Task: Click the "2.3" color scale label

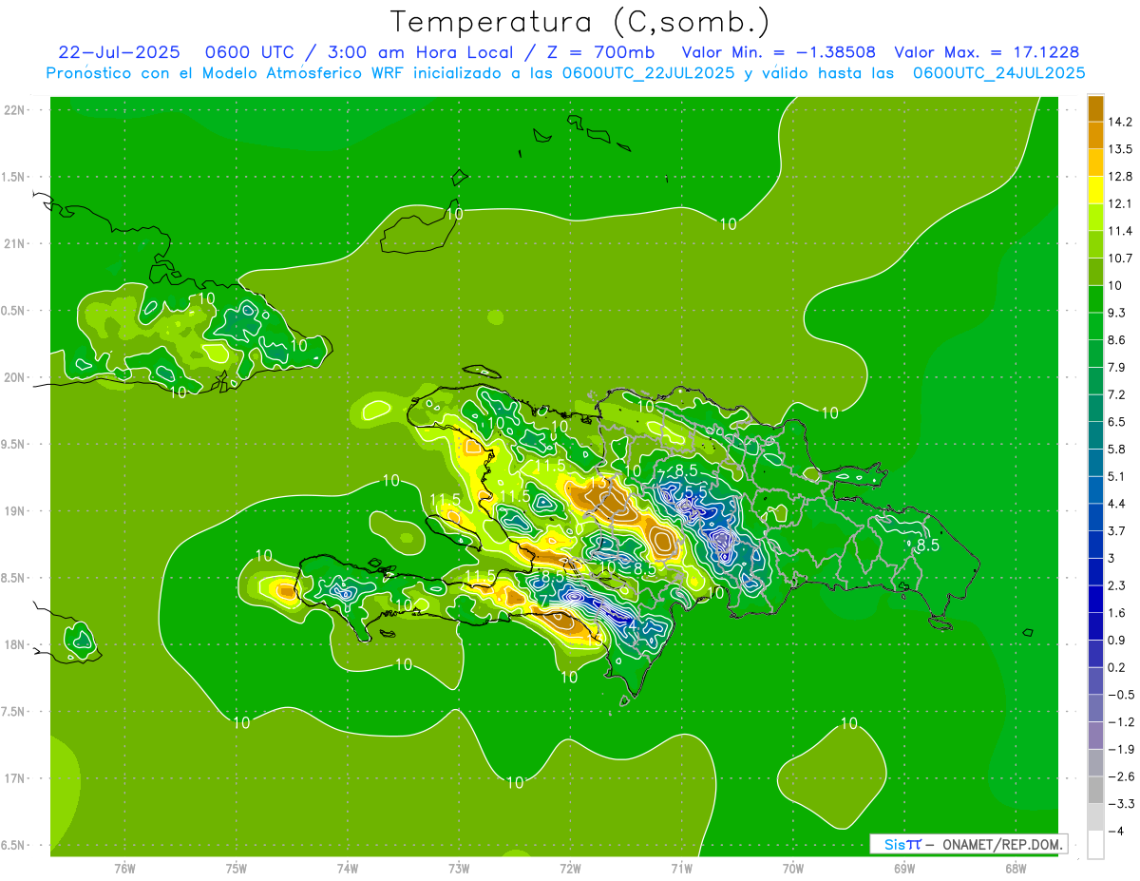Action: tap(1118, 585)
